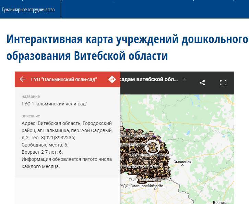Share the map using the share icon
Screen dimensions: 249x204
pos(202,82)
